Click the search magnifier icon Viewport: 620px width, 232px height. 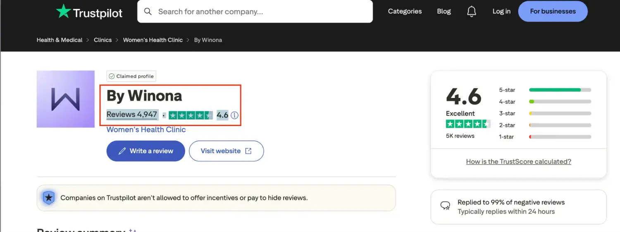148,12
